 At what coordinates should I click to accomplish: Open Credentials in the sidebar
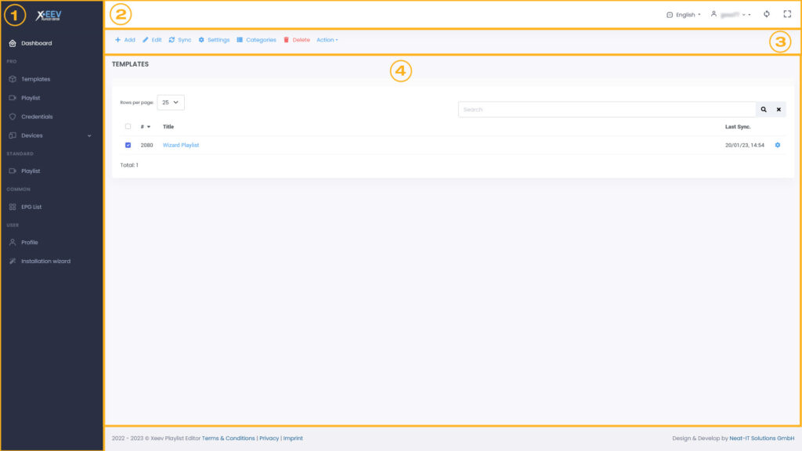(x=37, y=117)
